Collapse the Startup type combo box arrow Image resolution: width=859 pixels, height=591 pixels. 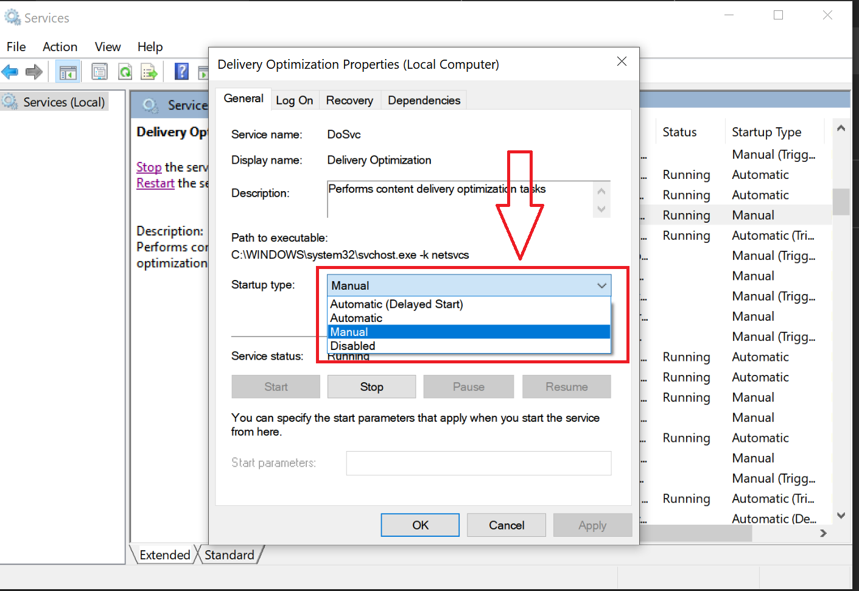pyautogui.click(x=601, y=285)
